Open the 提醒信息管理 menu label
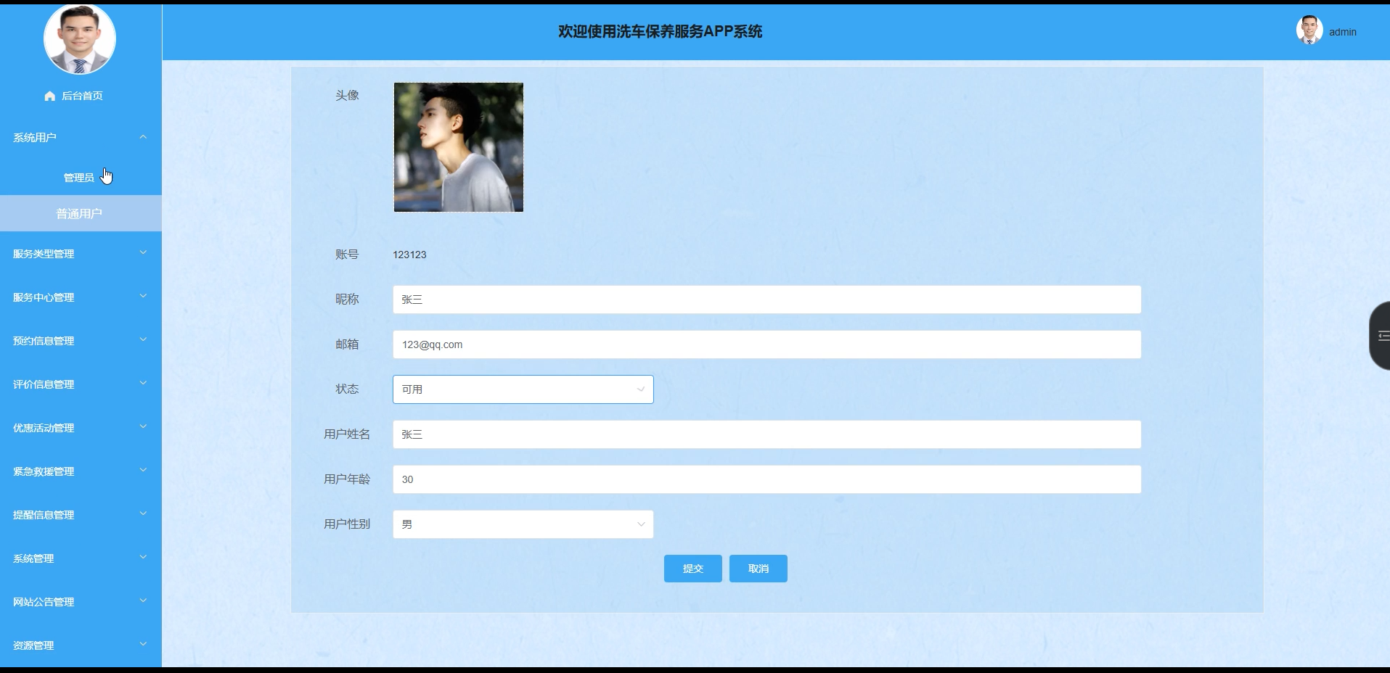 (44, 515)
